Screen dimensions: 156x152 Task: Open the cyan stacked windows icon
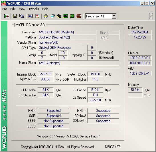point(53,16)
